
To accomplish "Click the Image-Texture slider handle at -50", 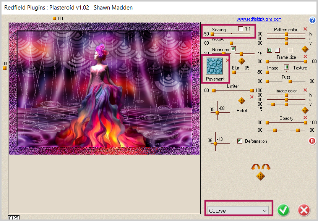I will coord(267,72).
